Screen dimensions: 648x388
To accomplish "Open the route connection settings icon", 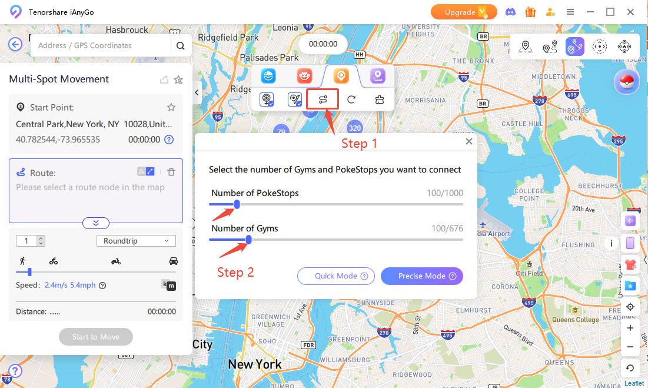I will [x=323, y=99].
